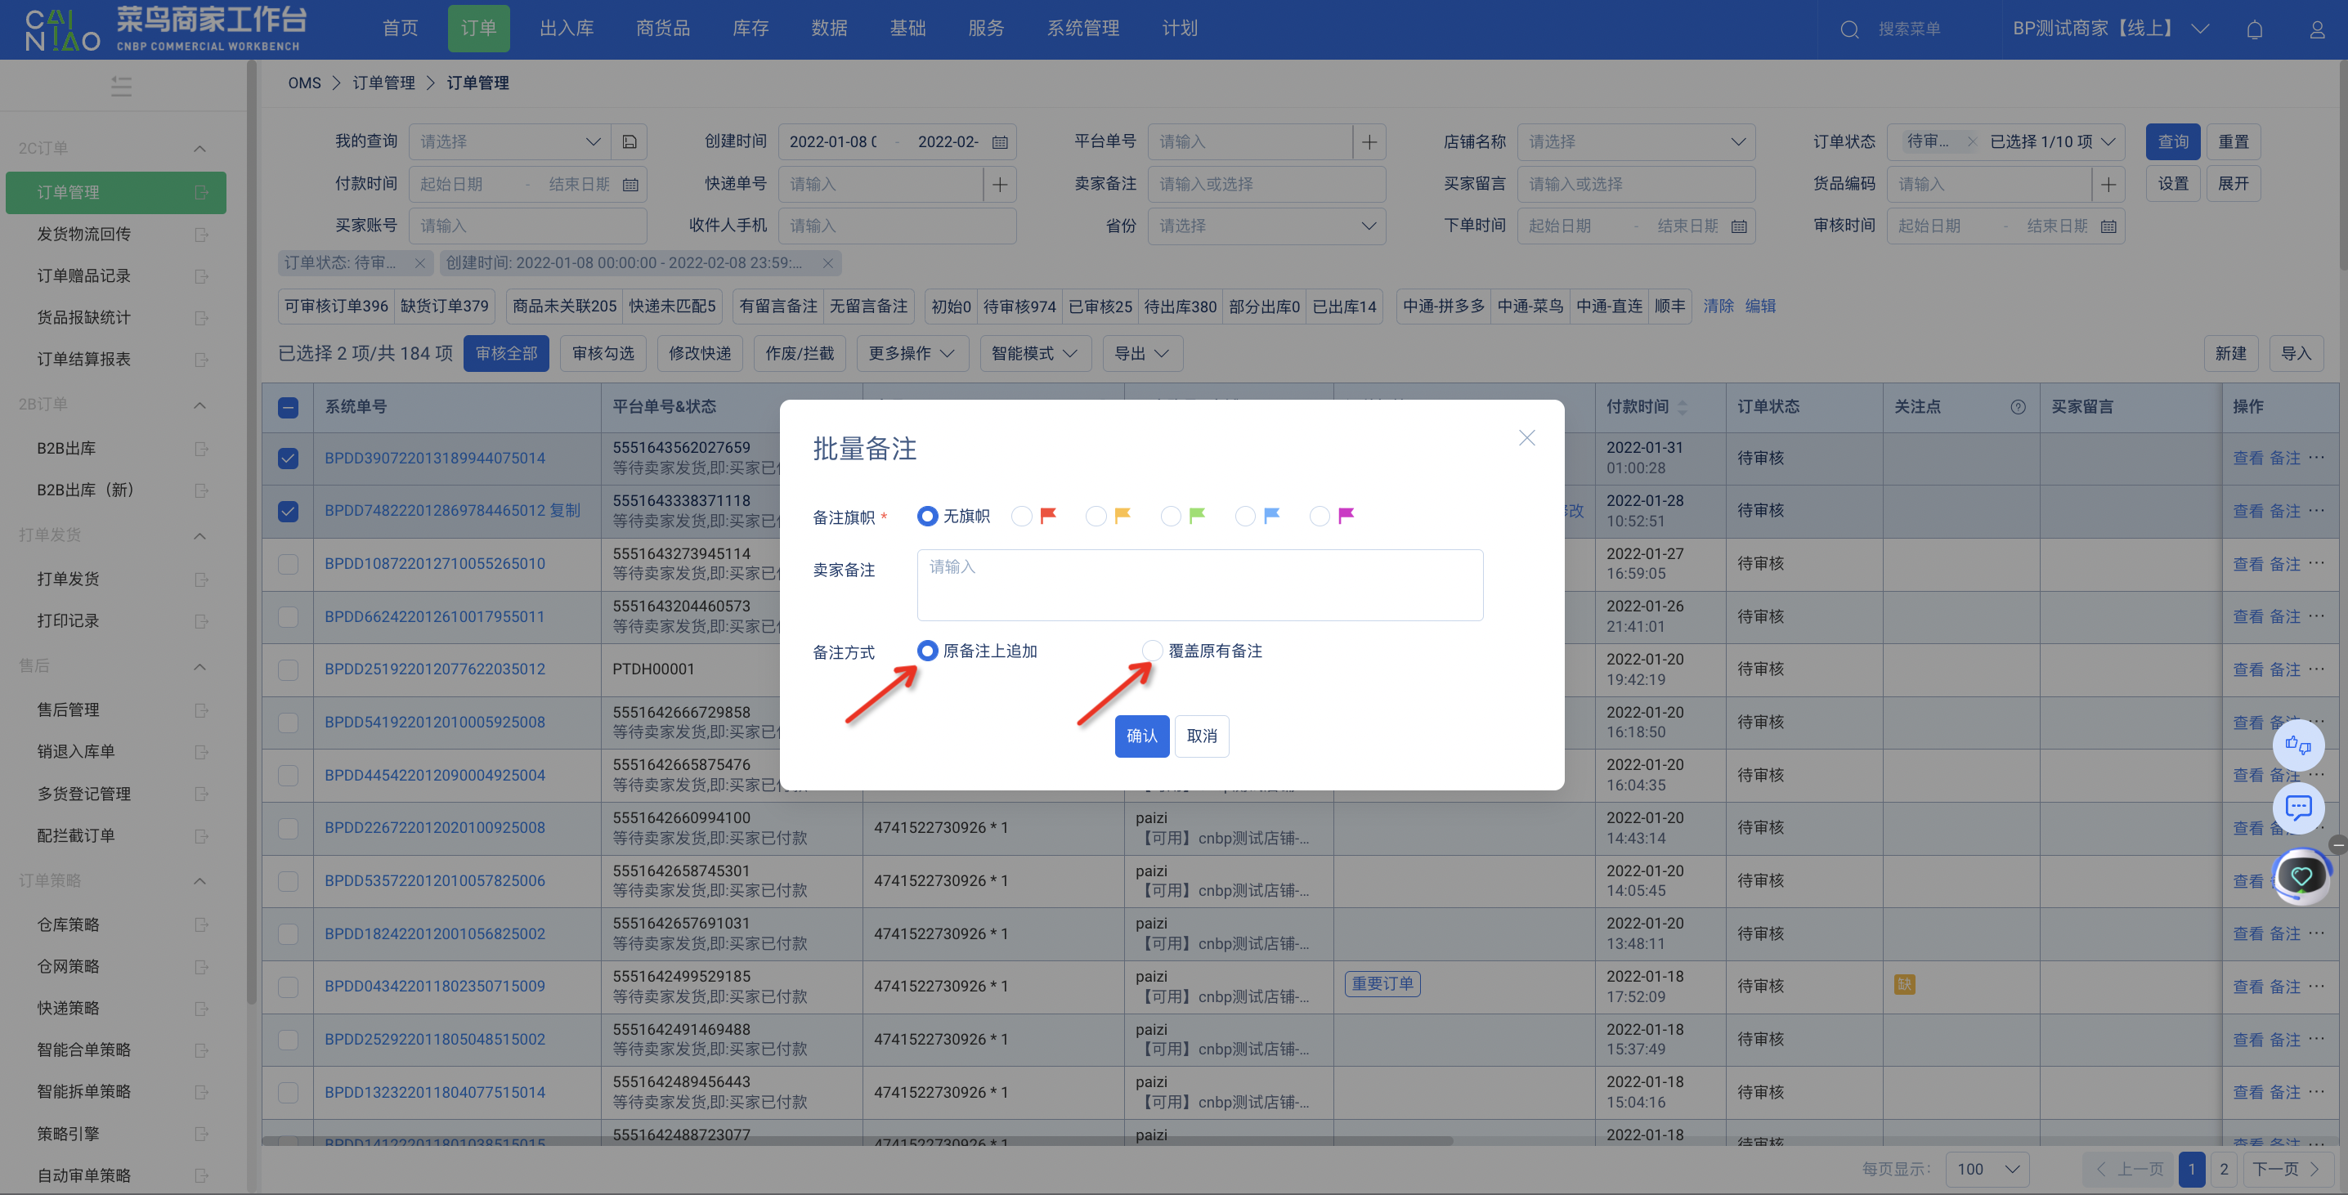Click the 收件人手机 input field
The height and width of the screenshot is (1195, 2348).
897,226
